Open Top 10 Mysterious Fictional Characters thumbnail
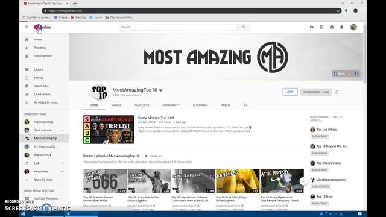 tap(194, 181)
